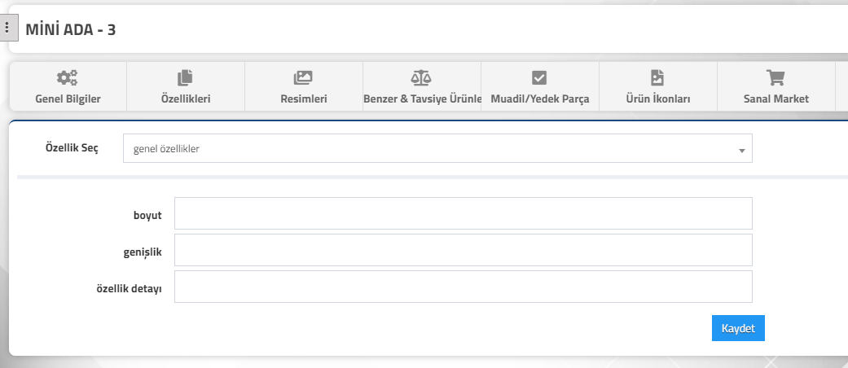The width and height of the screenshot is (848, 368).
Task: Open the three-dot menu beside MİNİ ADA - 3
Action: coord(7,28)
